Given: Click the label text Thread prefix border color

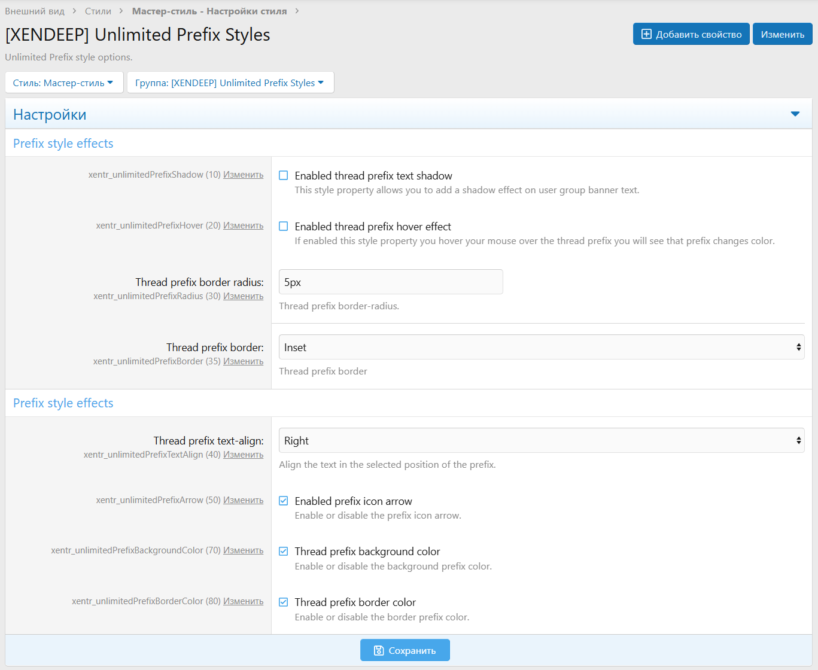Looking at the screenshot, I should pos(355,602).
